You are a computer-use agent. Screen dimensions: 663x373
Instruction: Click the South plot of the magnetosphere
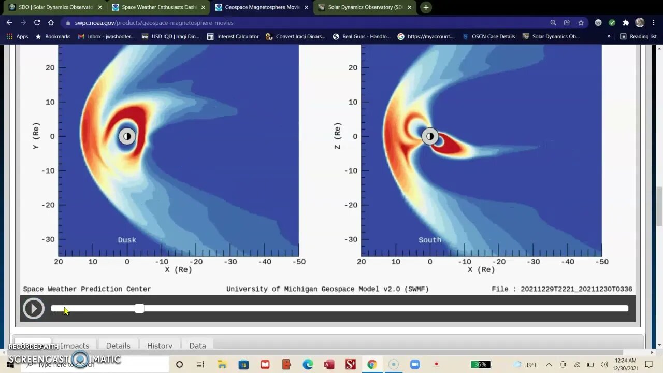(x=481, y=150)
